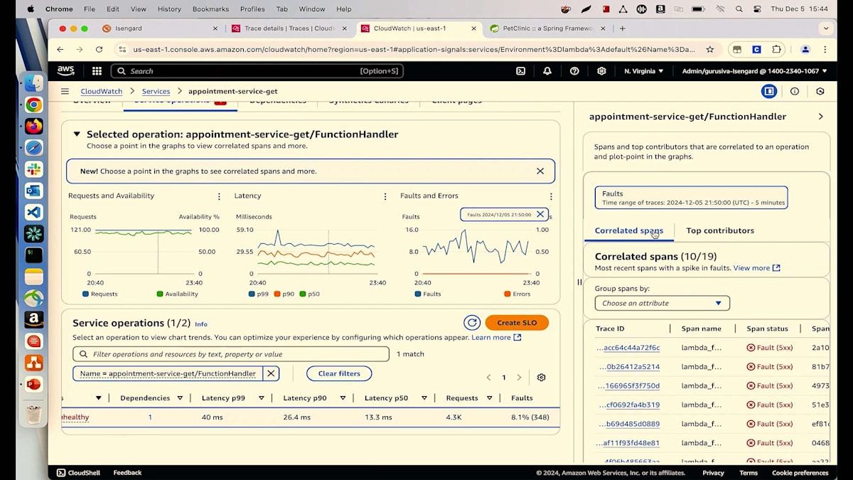Image resolution: width=853 pixels, height=480 pixels.
Task: Click the AWS console search field
Action: [257, 71]
